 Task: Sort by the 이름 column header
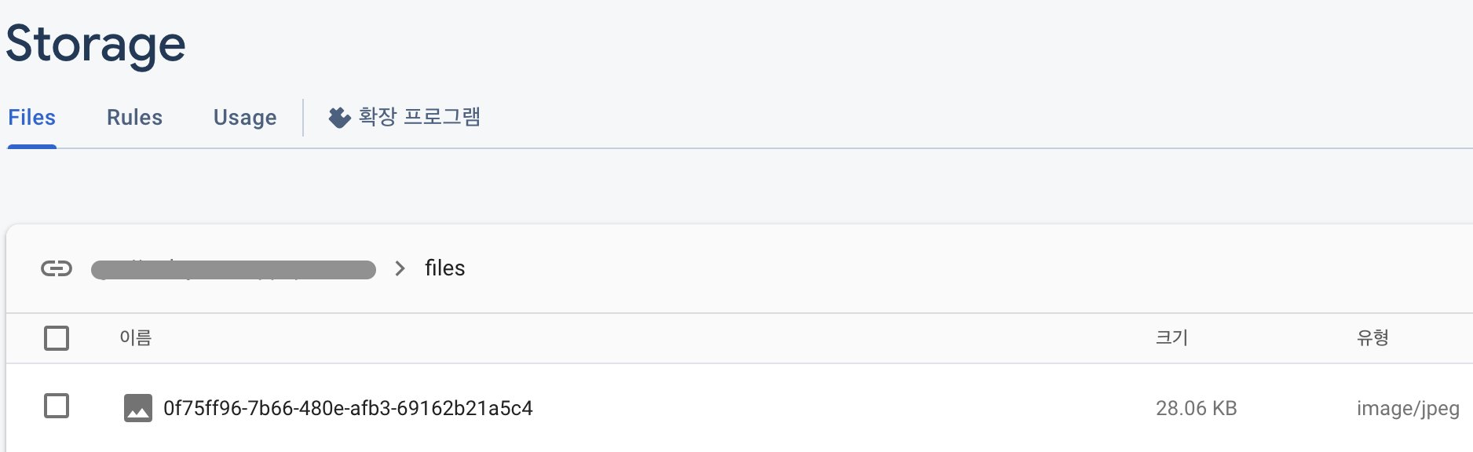(x=136, y=337)
